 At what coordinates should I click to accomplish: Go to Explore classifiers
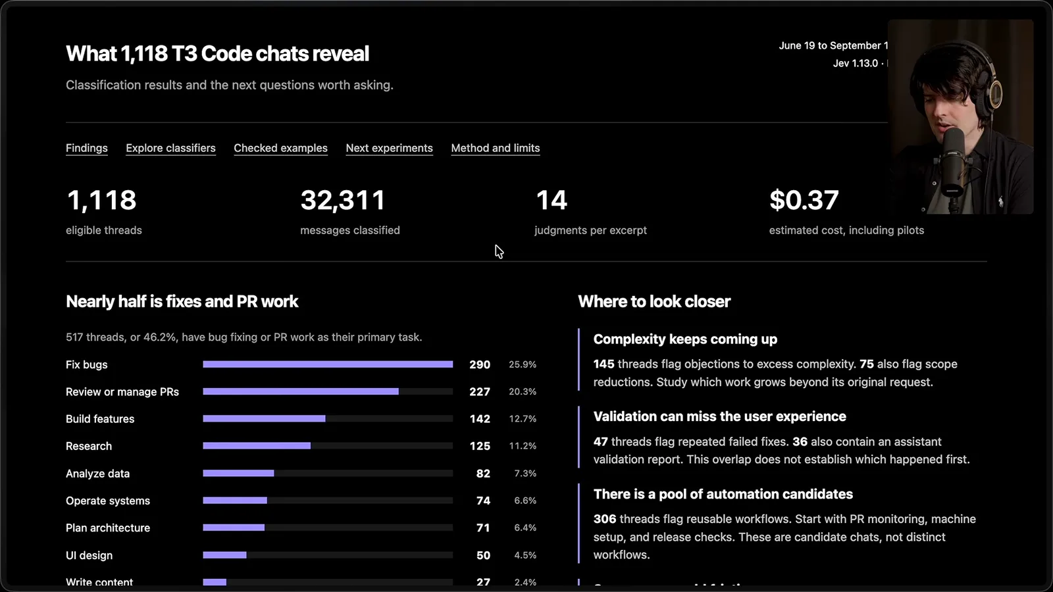(170, 148)
